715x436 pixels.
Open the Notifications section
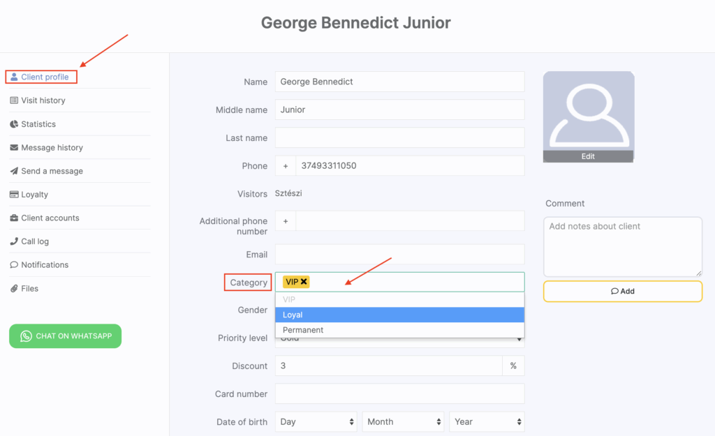coord(44,265)
